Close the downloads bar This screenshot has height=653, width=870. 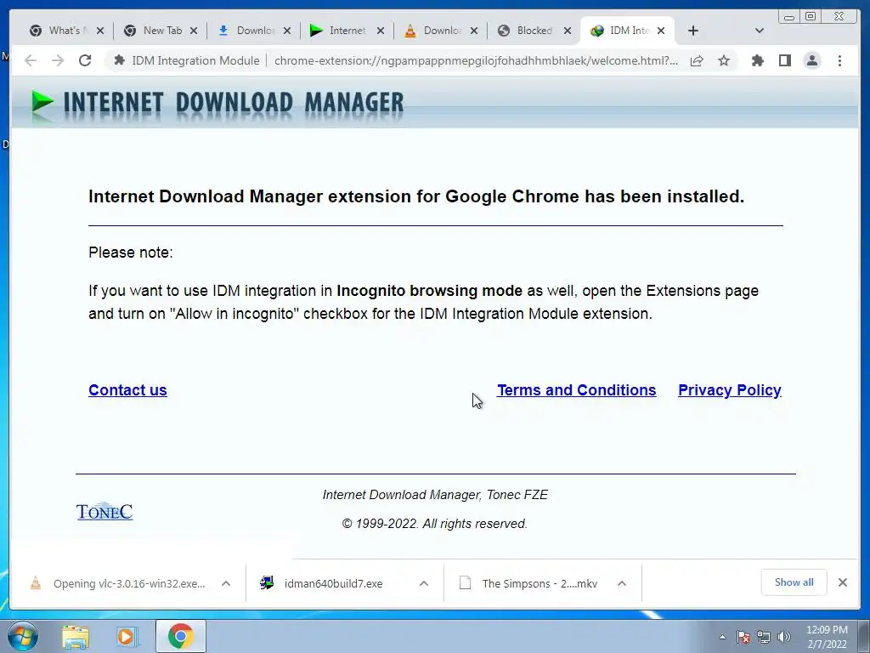coord(842,582)
